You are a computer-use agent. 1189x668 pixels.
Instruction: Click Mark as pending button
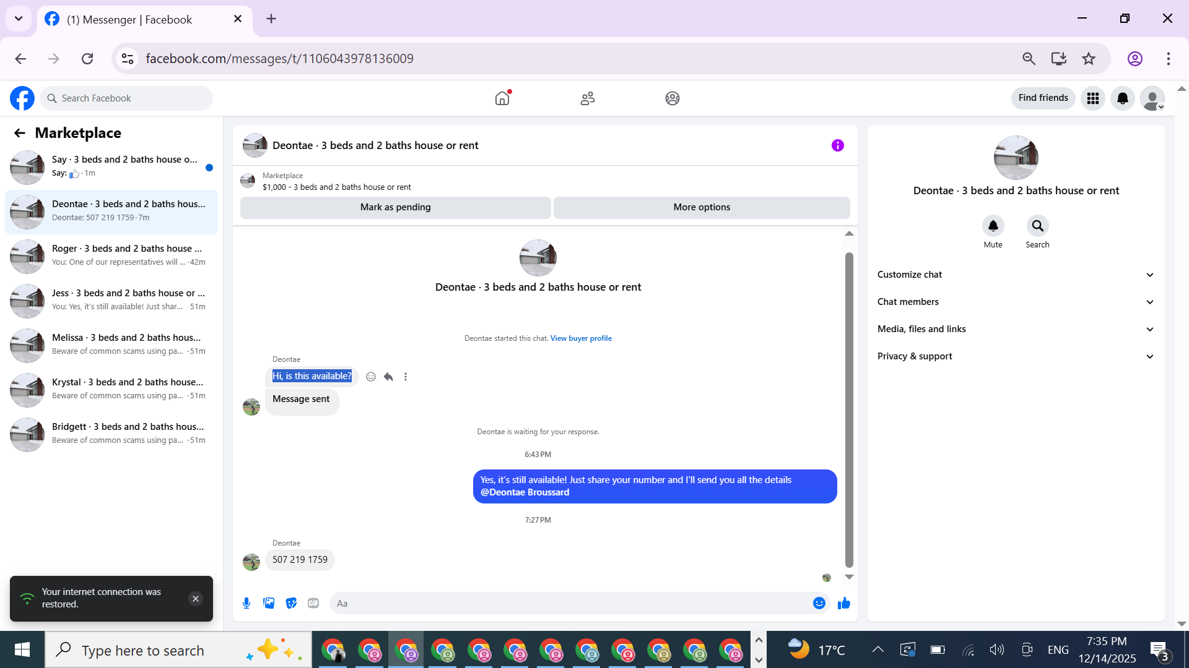(x=395, y=207)
